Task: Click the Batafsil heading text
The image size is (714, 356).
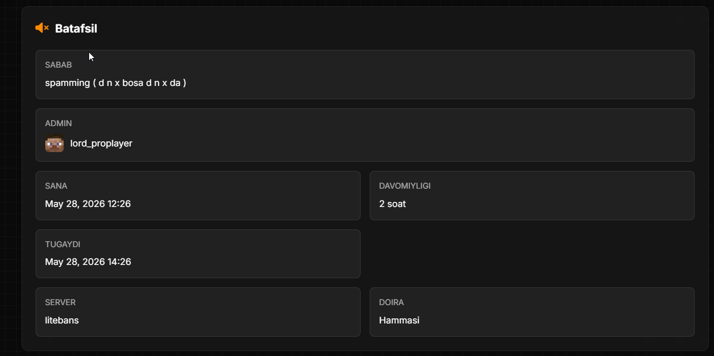Action: [76, 28]
